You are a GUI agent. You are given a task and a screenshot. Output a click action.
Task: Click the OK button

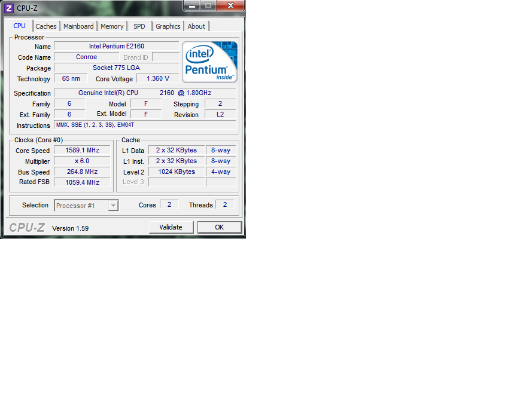click(x=219, y=227)
